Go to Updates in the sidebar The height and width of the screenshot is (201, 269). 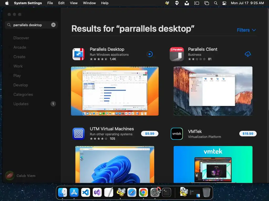click(x=21, y=104)
